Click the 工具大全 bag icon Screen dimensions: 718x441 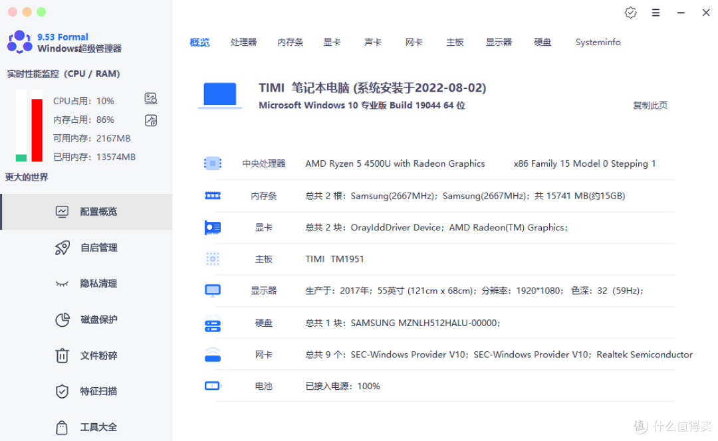(62, 427)
